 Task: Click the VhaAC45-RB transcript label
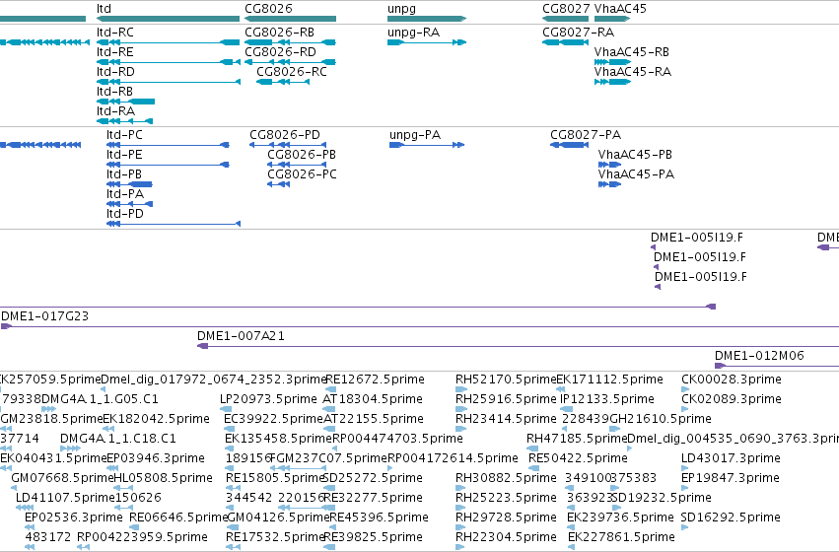[x=631, y=52]
